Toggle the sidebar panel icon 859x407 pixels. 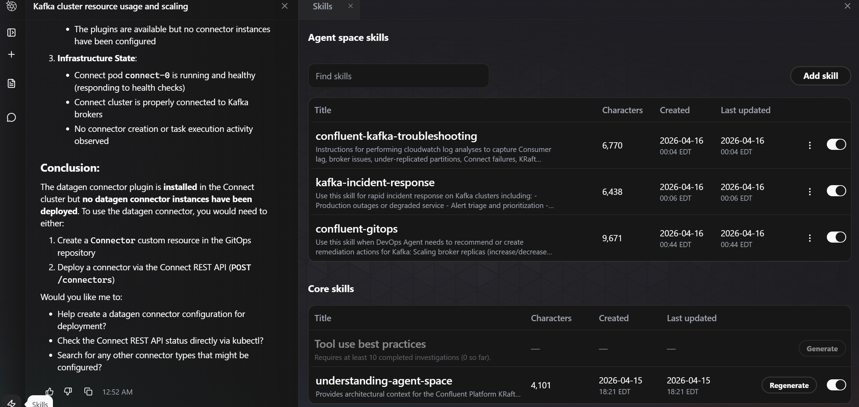pyautogui.click(x=11, y=33)
